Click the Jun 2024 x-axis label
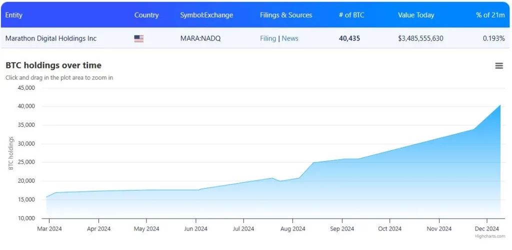 [195, 229]
